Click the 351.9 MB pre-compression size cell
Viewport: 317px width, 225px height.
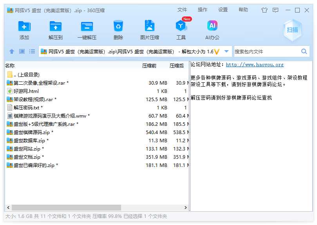point(156,157)
